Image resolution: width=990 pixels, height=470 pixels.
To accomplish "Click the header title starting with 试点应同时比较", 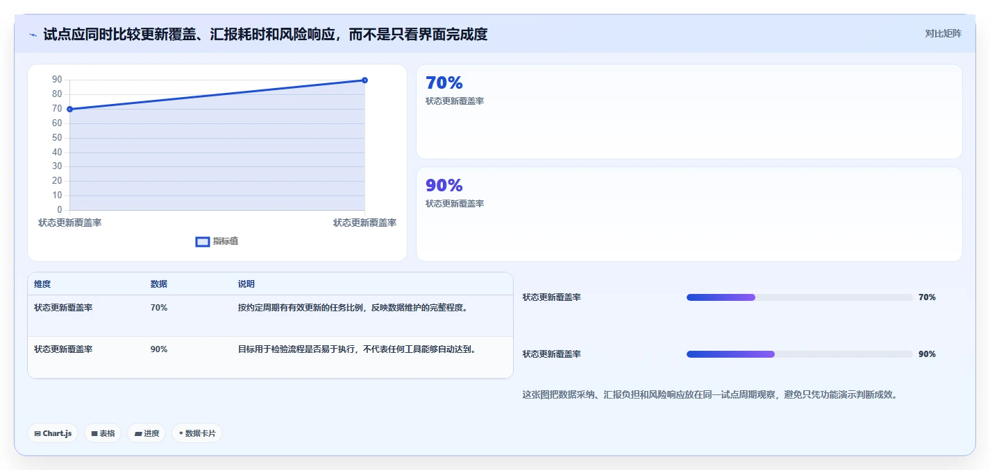I will pyautogui.click(x=265, y=34).
